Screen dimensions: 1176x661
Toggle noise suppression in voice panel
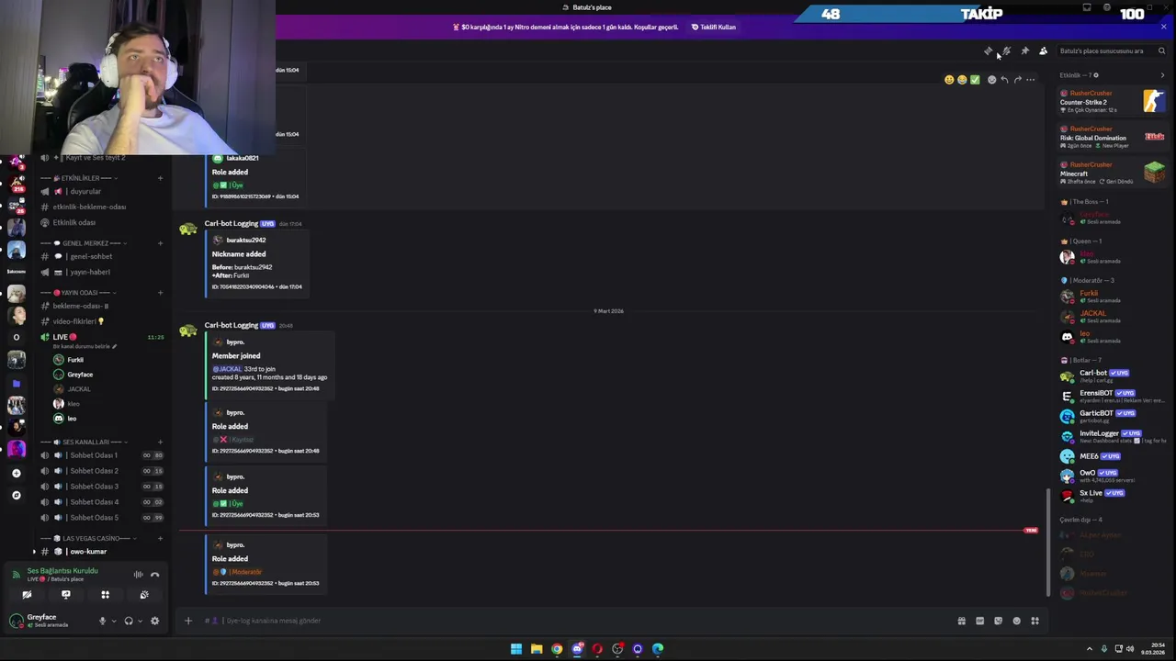pyautogui.click(x=138, y=575)
